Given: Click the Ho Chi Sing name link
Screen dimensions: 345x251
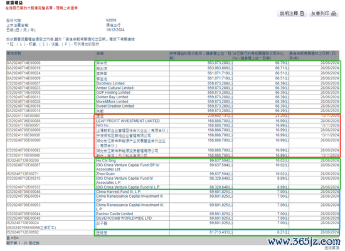Looking at the screenshot, I should coord(106,160).
